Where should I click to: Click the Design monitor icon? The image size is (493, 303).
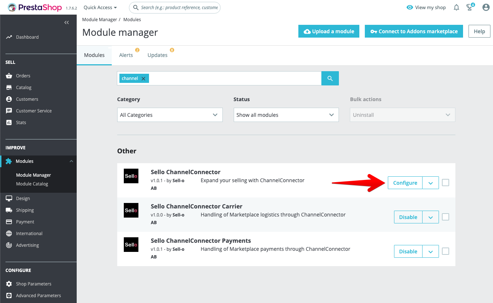tap(9, 198)
